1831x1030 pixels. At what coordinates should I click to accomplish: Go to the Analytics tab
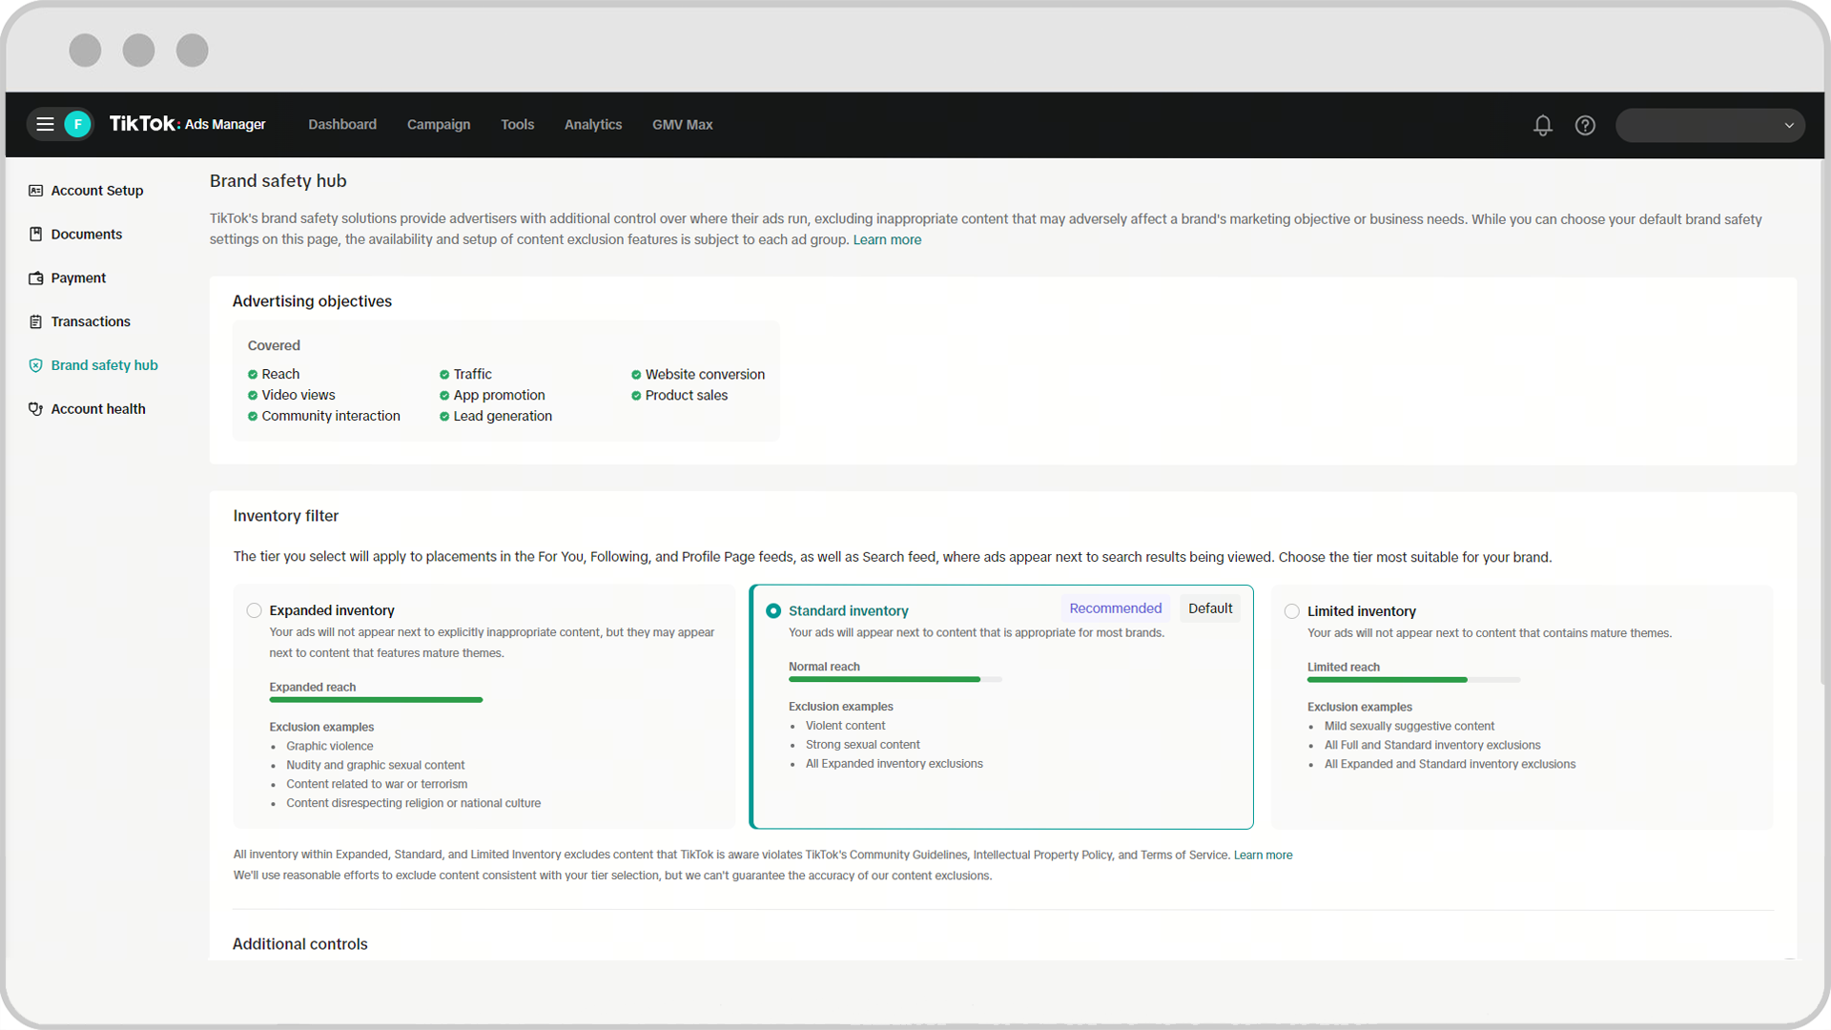pyautogui.click(x=592, y=125)
